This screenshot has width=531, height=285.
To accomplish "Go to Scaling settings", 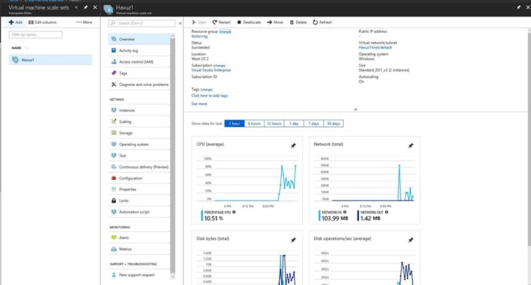I will click(x=125, y=121).
